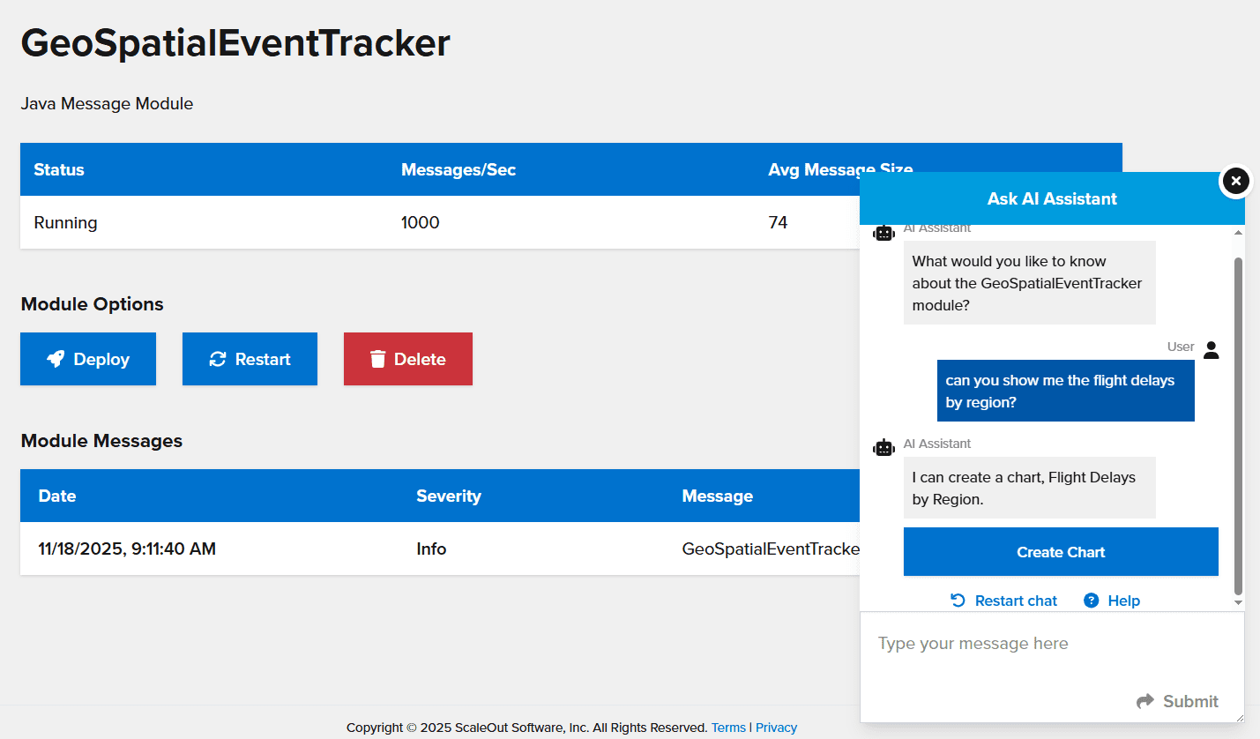Click the rocket icon on the Deploy button
The width and height of the screenshot is (1260, 739).
click(x=56, y=359)
